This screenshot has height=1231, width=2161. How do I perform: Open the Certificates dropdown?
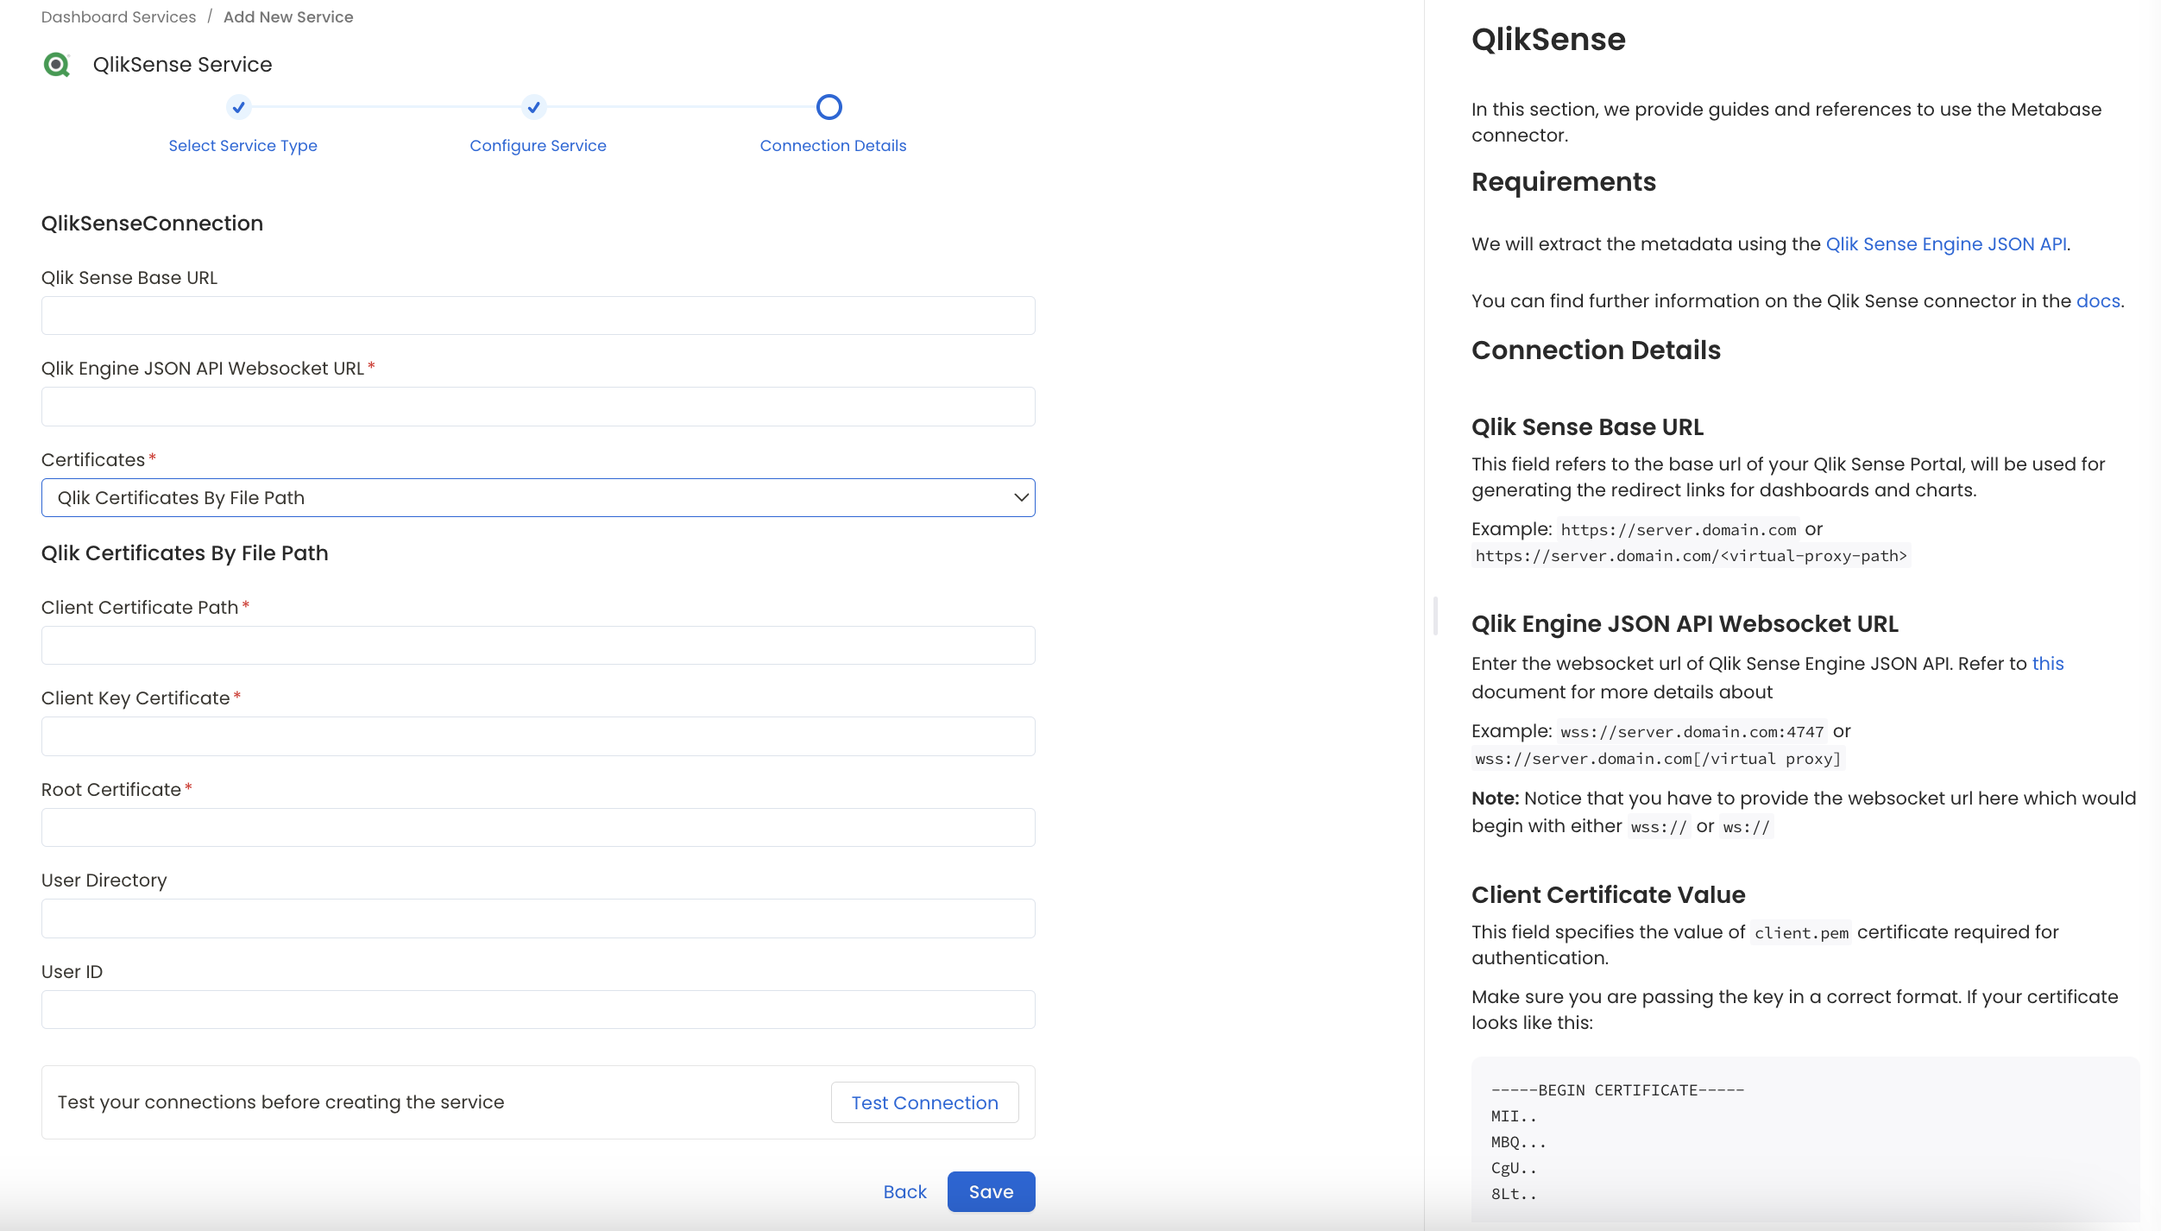point(538,497)
